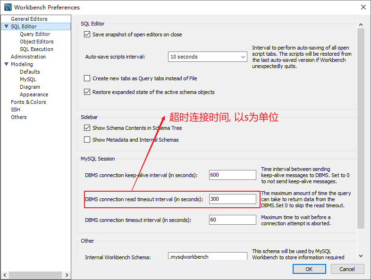Viewport: 371px width, 280px height.
Task: Click the read timeout interval field showing 300
Action: (232, 199)
